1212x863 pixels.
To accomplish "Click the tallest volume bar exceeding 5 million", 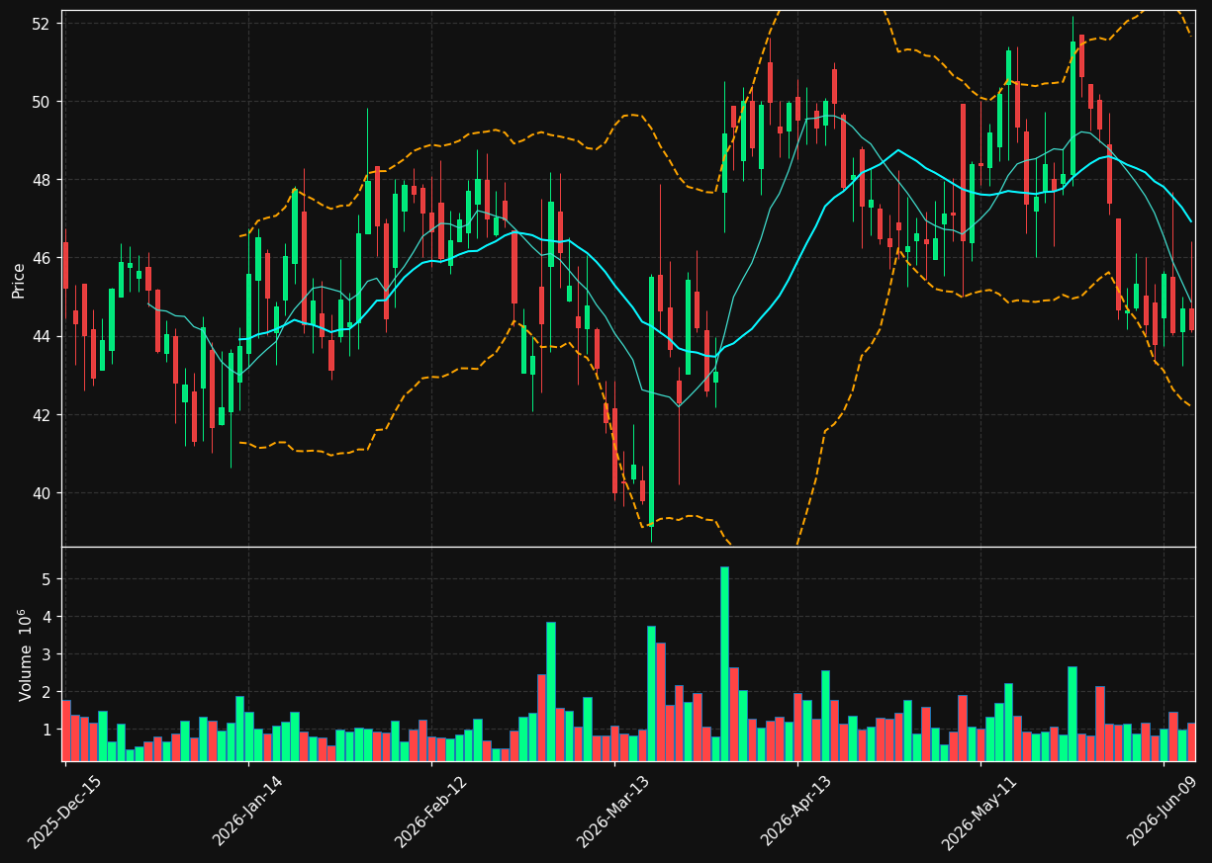I will click(x=724, y=663).
